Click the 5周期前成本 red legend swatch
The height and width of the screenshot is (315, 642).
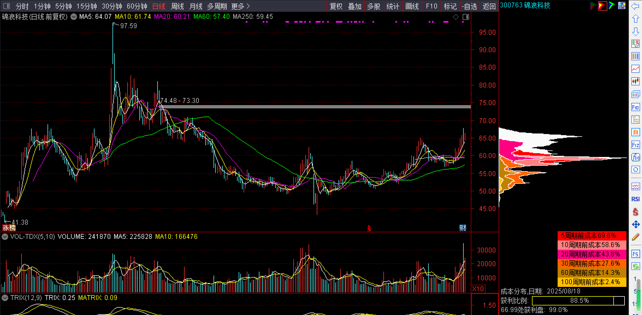(592, 235)
